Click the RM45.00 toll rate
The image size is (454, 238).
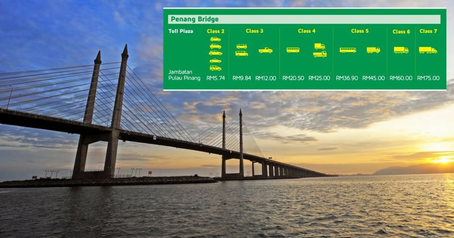(374, 78)
